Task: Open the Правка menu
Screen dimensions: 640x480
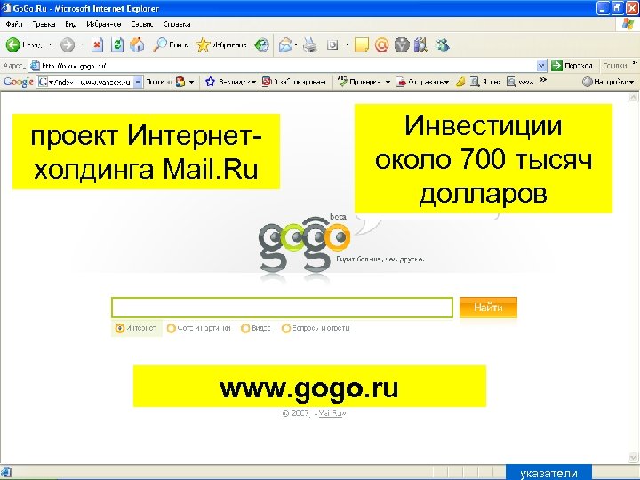Action: [44, 24]
